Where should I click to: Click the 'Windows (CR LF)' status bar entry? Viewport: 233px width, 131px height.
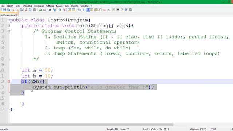click(x=198, y=130)
